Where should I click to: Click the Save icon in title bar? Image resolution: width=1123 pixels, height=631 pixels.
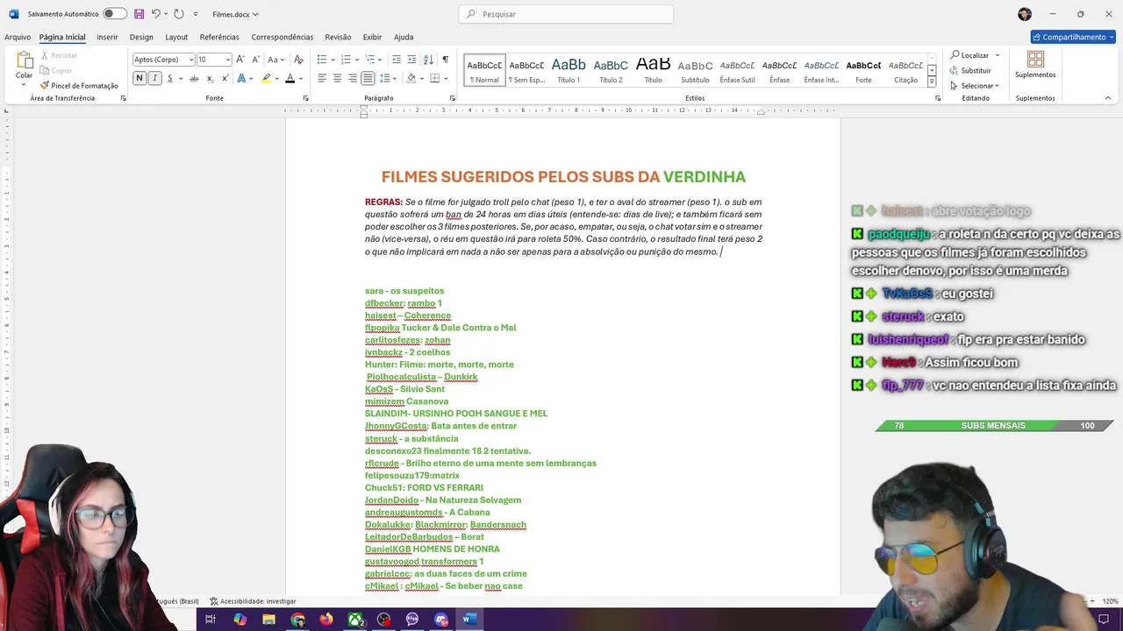coord(139,14)
